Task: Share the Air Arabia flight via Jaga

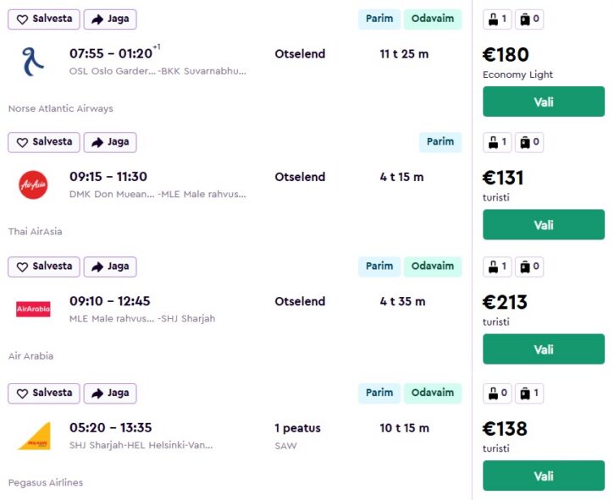Action: 110,266
